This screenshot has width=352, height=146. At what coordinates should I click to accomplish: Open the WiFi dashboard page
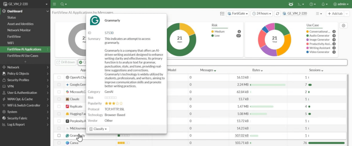tap(10, 43)
